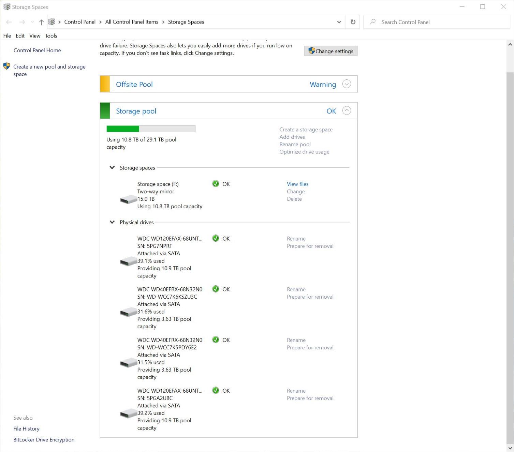The height and width of the screenshot is (452, 514).
Task: Click Prepare for removal for drive WD-WCC7K5PDY6E2
Action: pyautogui.click(x=310, y=347)
